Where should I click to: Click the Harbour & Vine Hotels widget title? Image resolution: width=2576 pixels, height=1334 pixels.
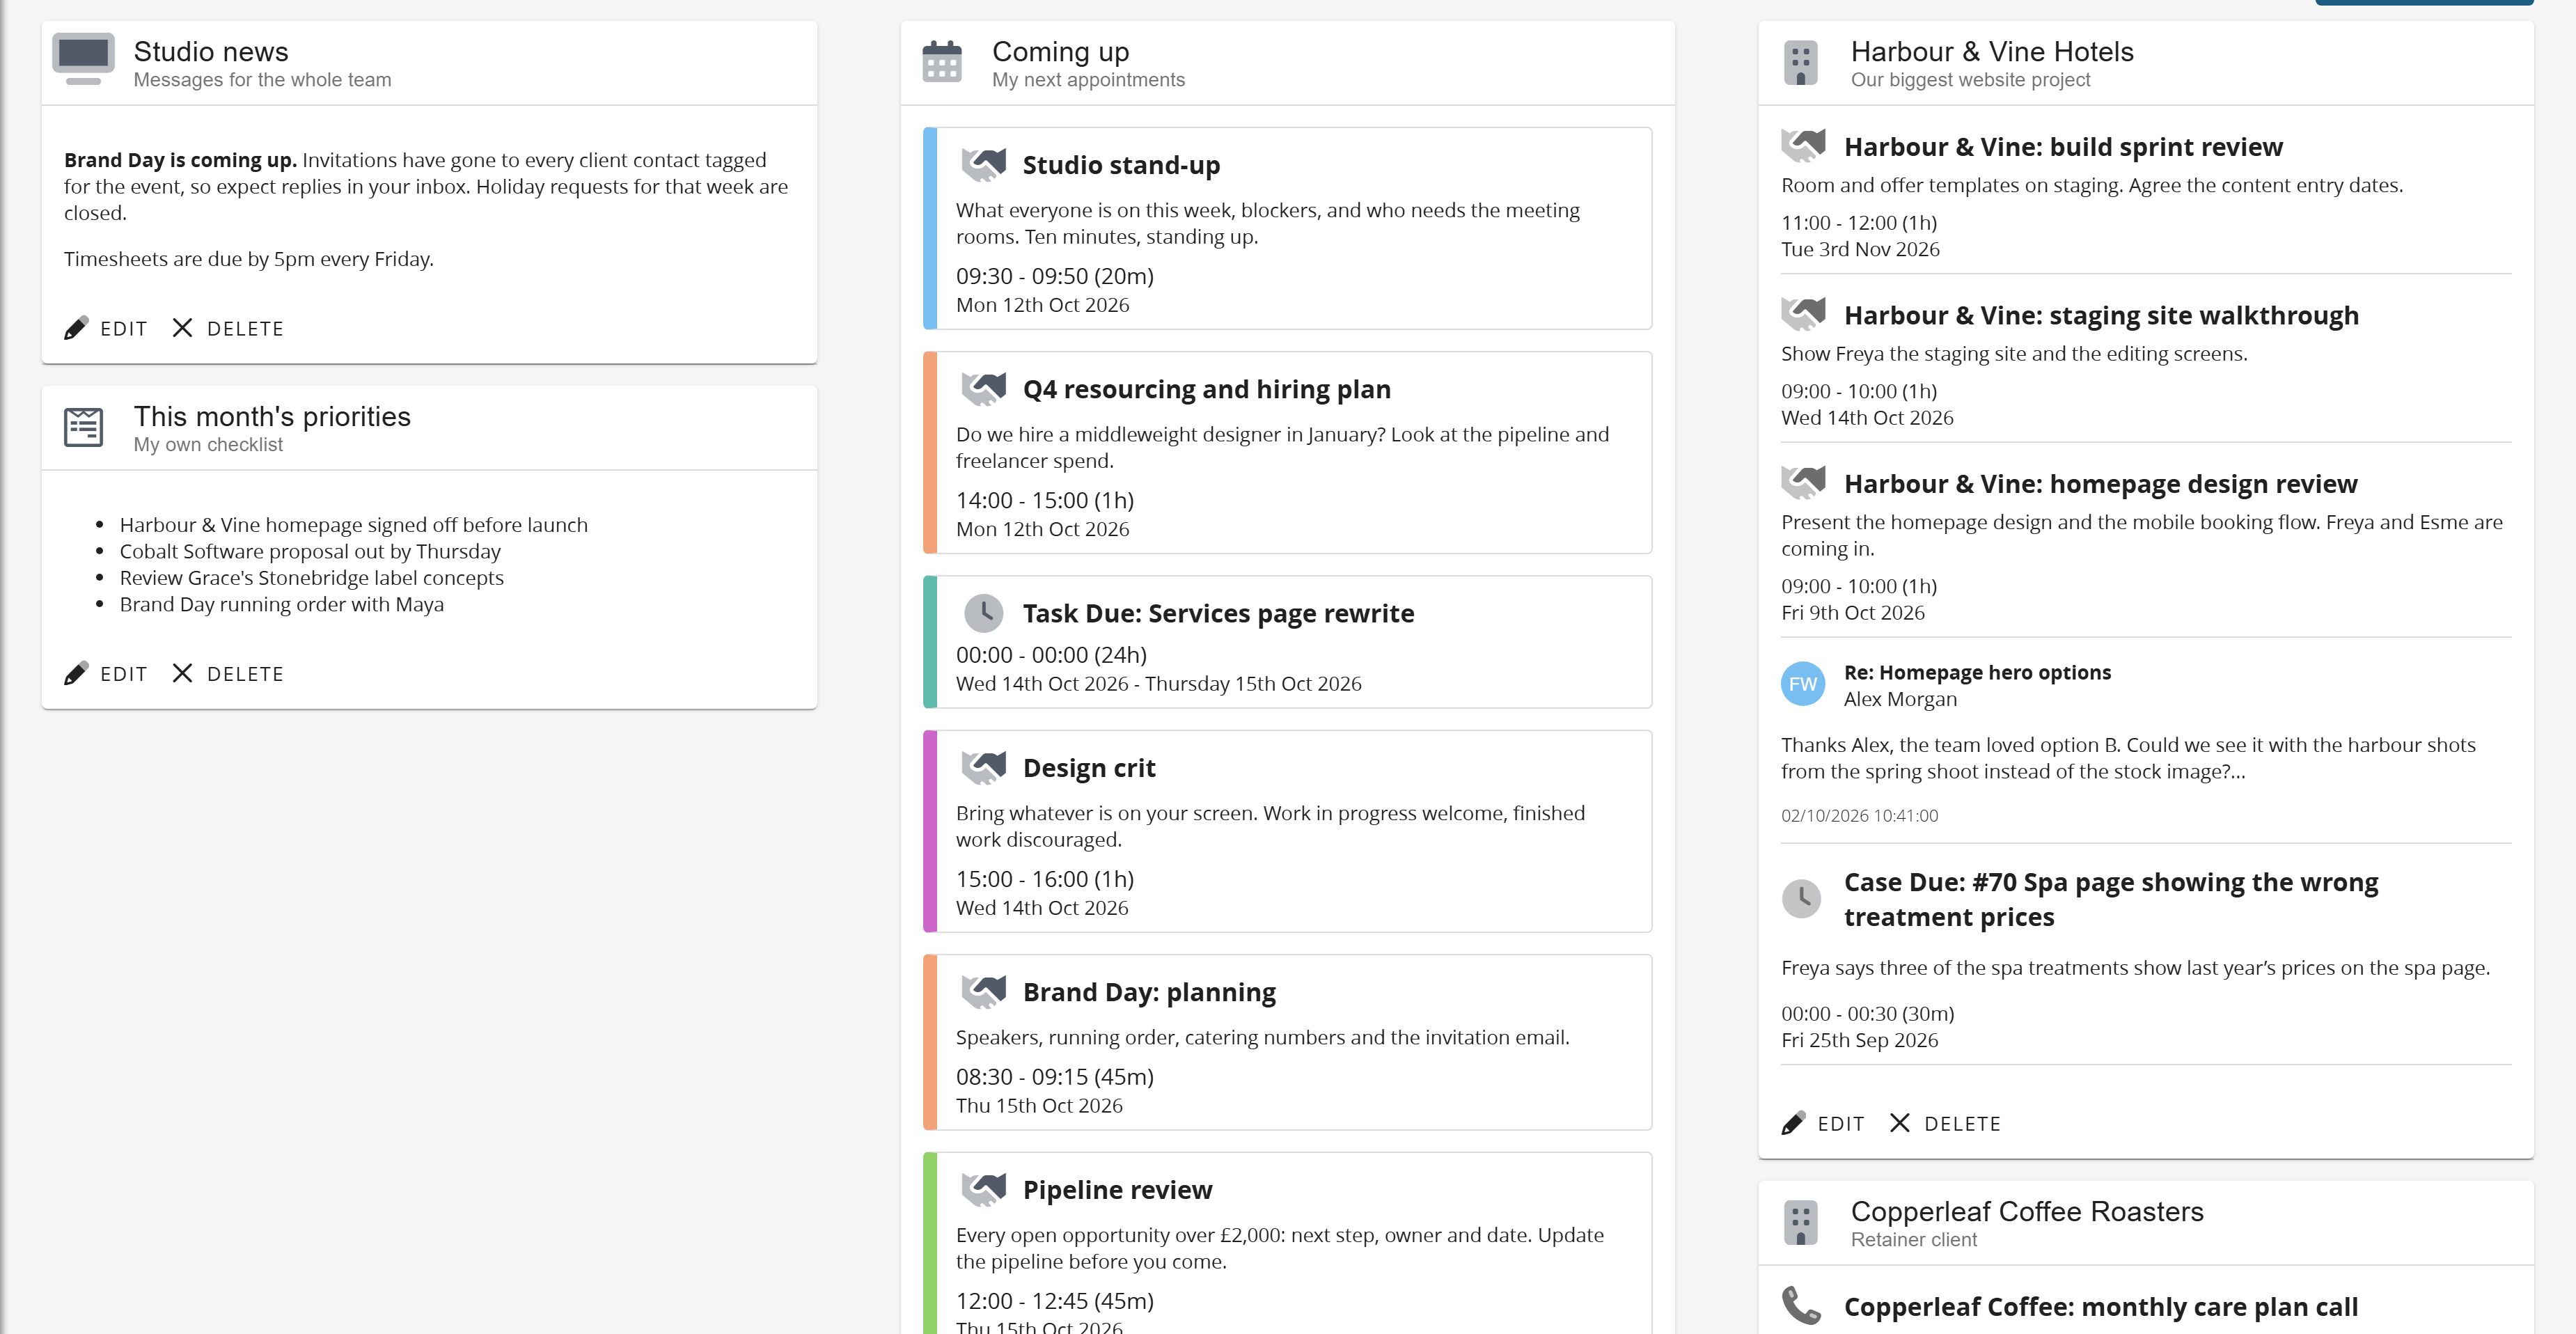click(x=1992, y=51)
